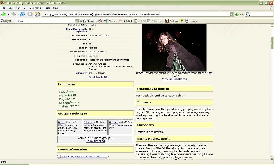Click the spell Check ABC icon
This screenshot has height=165, width=274.
pyautogui.click(x=106, y=21)
